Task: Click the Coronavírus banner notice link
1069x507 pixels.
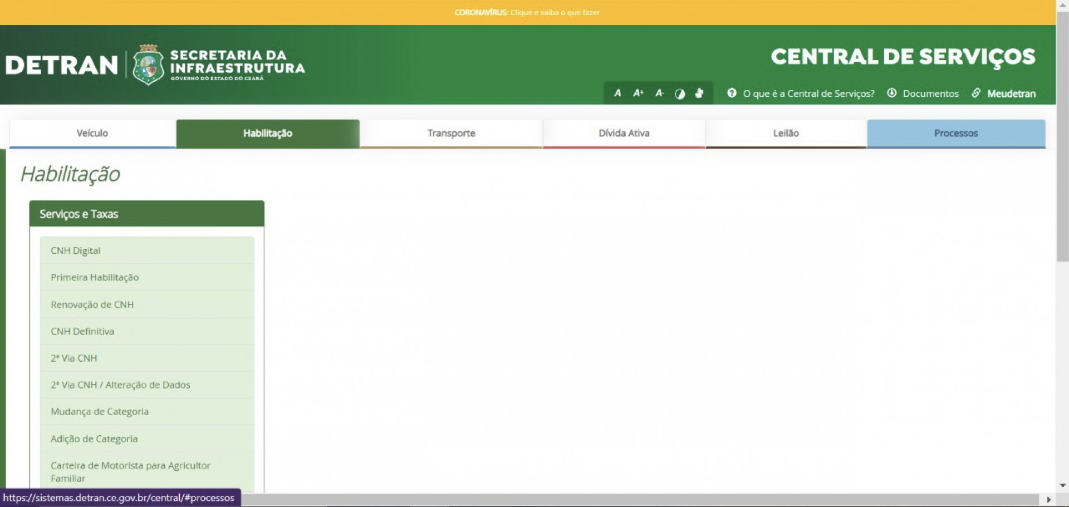Action: [527, 12]
